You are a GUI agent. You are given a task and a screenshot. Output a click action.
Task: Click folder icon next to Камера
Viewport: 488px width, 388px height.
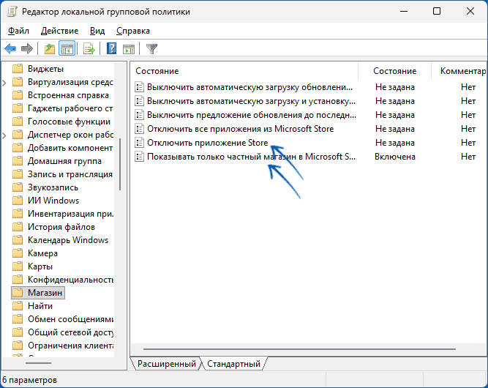click(18, 253)
